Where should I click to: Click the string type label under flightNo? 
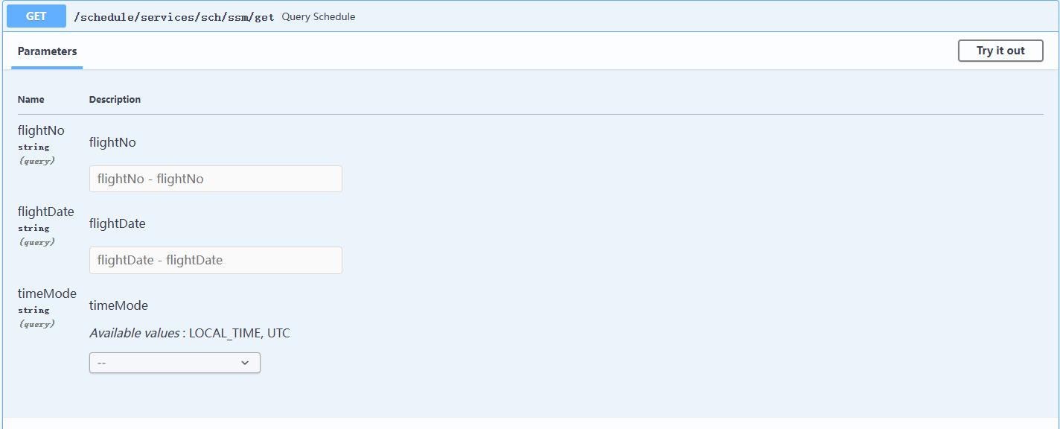pos(33,147)
